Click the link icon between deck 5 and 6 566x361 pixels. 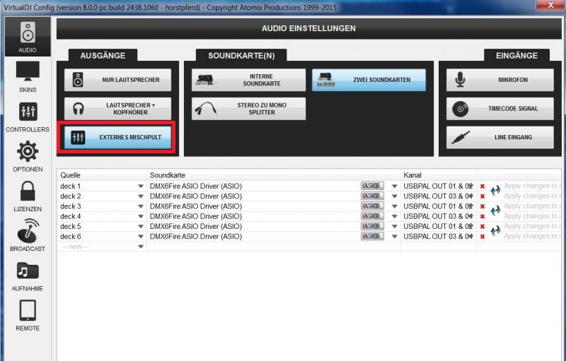click(495, 230)
